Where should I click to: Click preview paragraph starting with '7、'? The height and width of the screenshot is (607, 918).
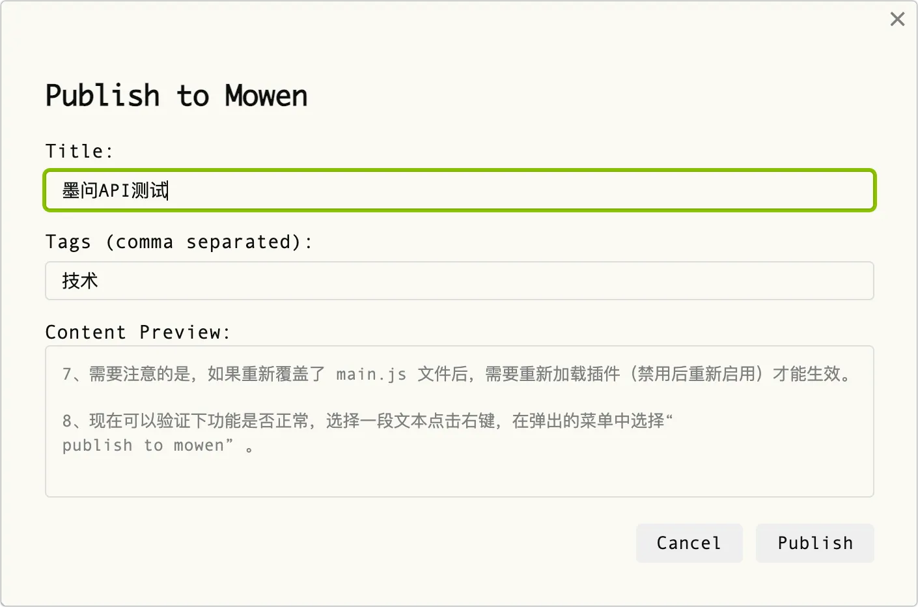458,374
